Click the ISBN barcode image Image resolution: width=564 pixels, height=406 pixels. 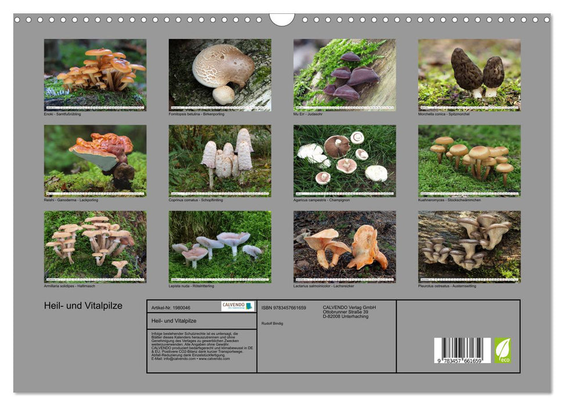462,351
